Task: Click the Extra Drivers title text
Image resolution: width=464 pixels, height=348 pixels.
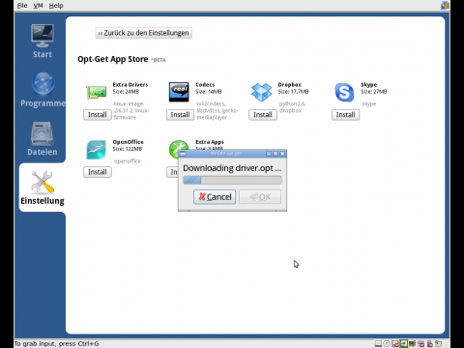Action: pos(130,85)
